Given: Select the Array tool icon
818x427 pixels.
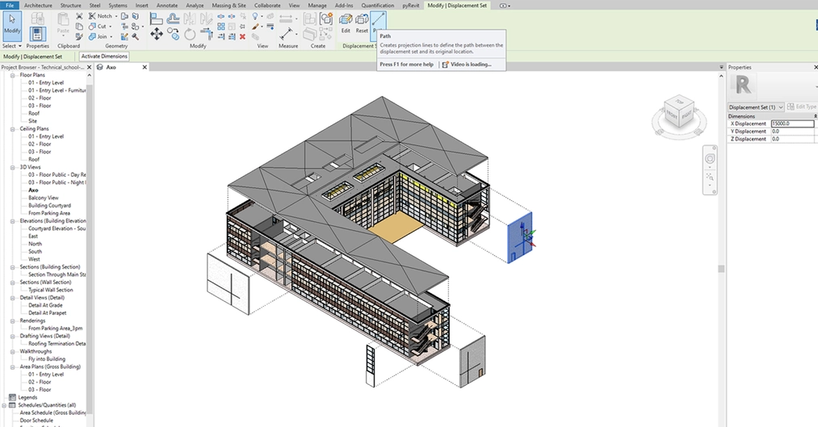Looking at the screenshot, I should pos(221,26).
